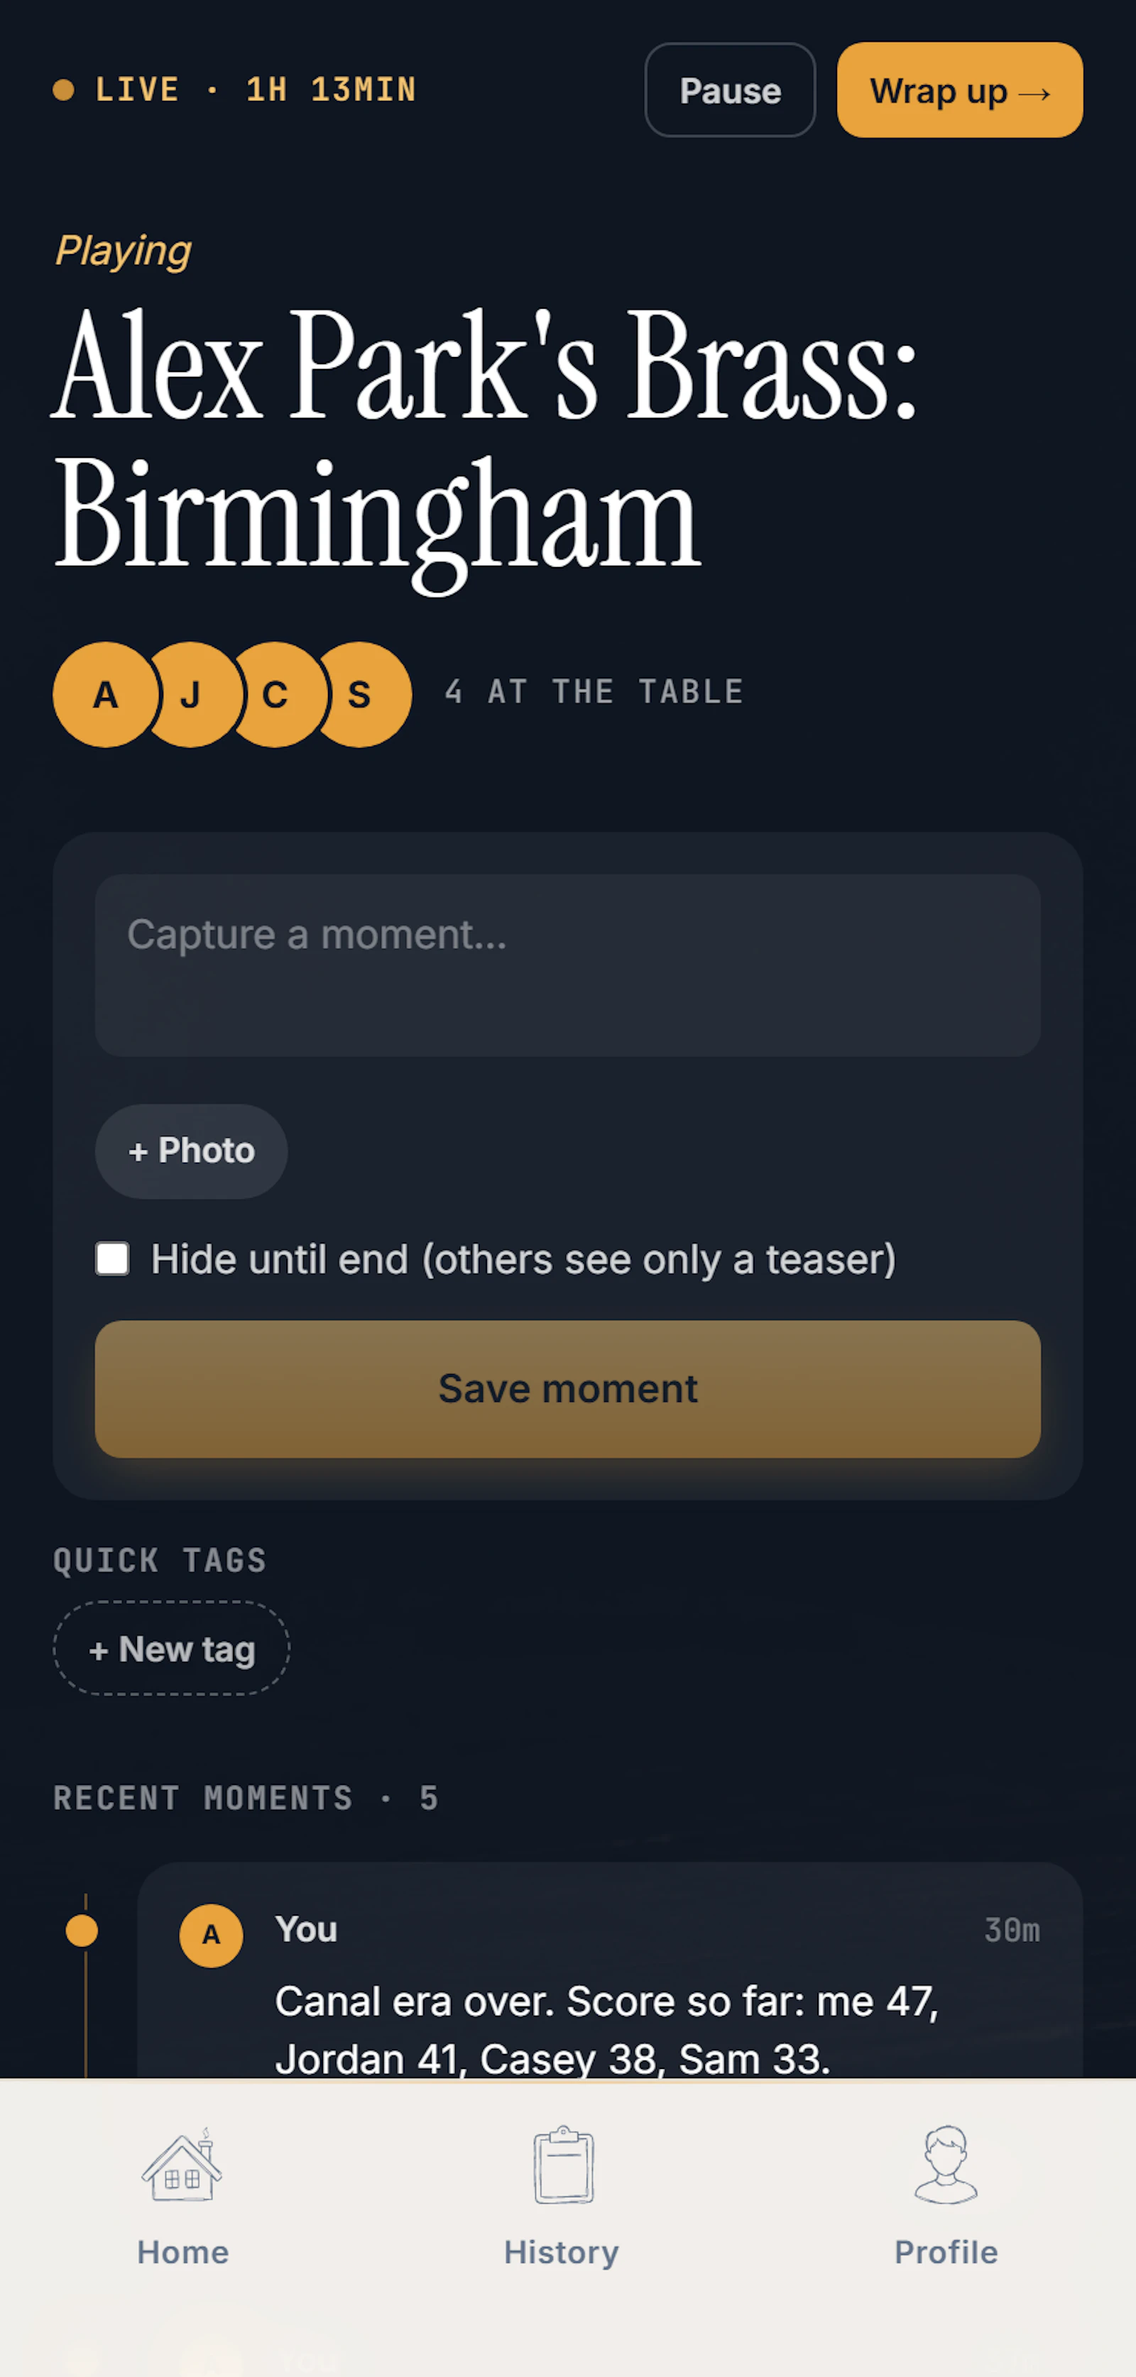Select player avatar J at the table
Viewport: 1136px width, 2377px height.
pyautogui.click(x=191, y=694)
